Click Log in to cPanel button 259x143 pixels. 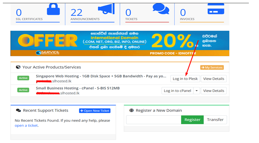(177, 90)
